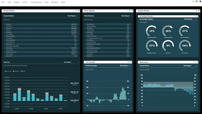Open the Profit Percentage three-dot menu
Viewport: 202px width, 114px height.
(x=129, y=66)
